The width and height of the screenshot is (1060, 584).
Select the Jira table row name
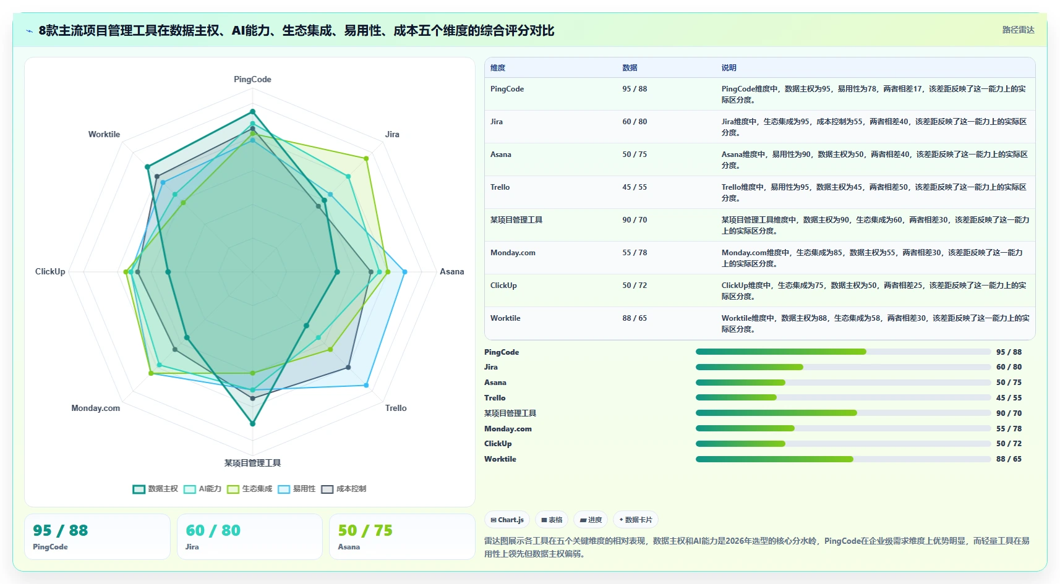(x=497, y=122)
